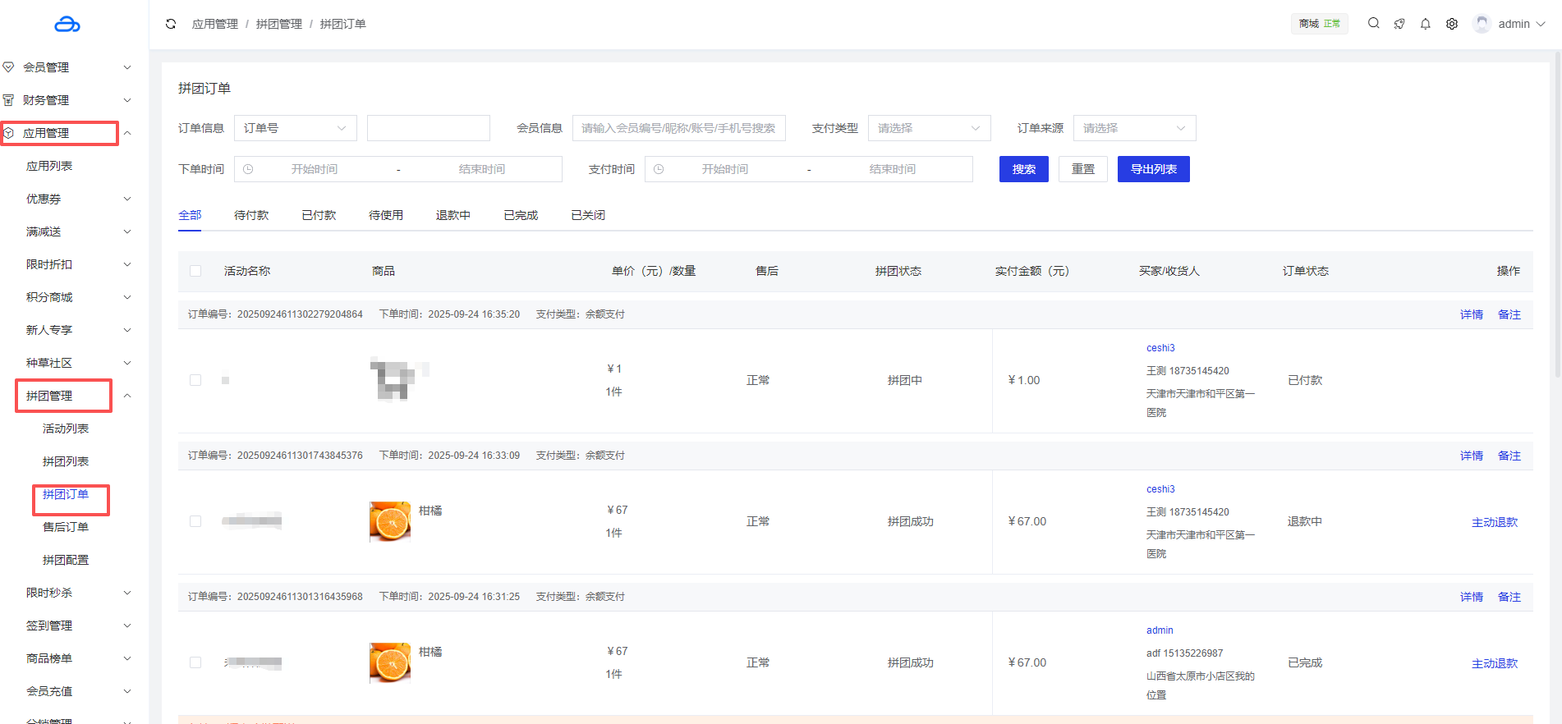Click the admin avatar icon
This screenshot has width=1562, height=724.
[1482, 24]
